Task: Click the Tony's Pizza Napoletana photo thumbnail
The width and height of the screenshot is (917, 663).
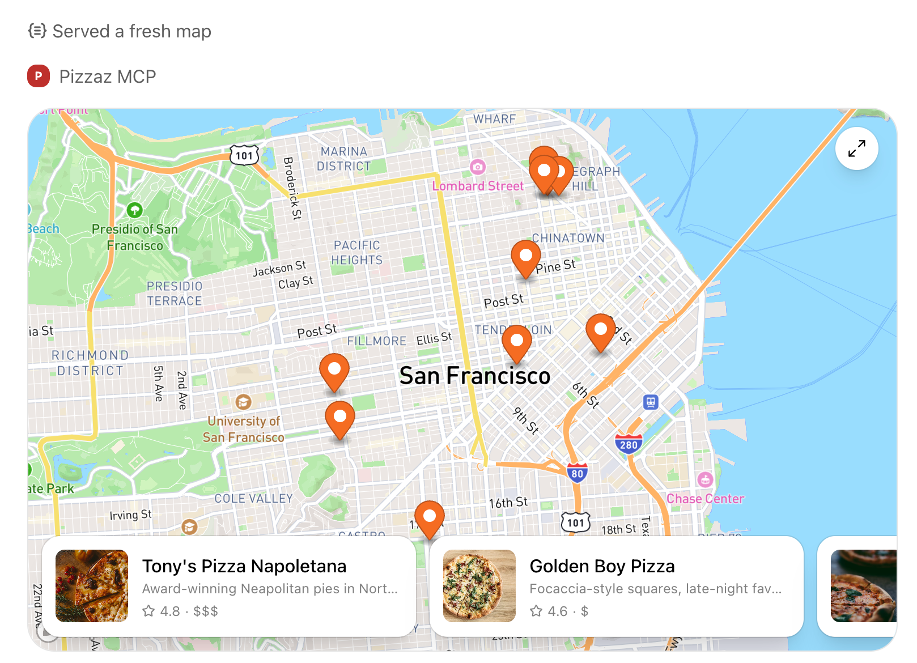Action: 92,586
